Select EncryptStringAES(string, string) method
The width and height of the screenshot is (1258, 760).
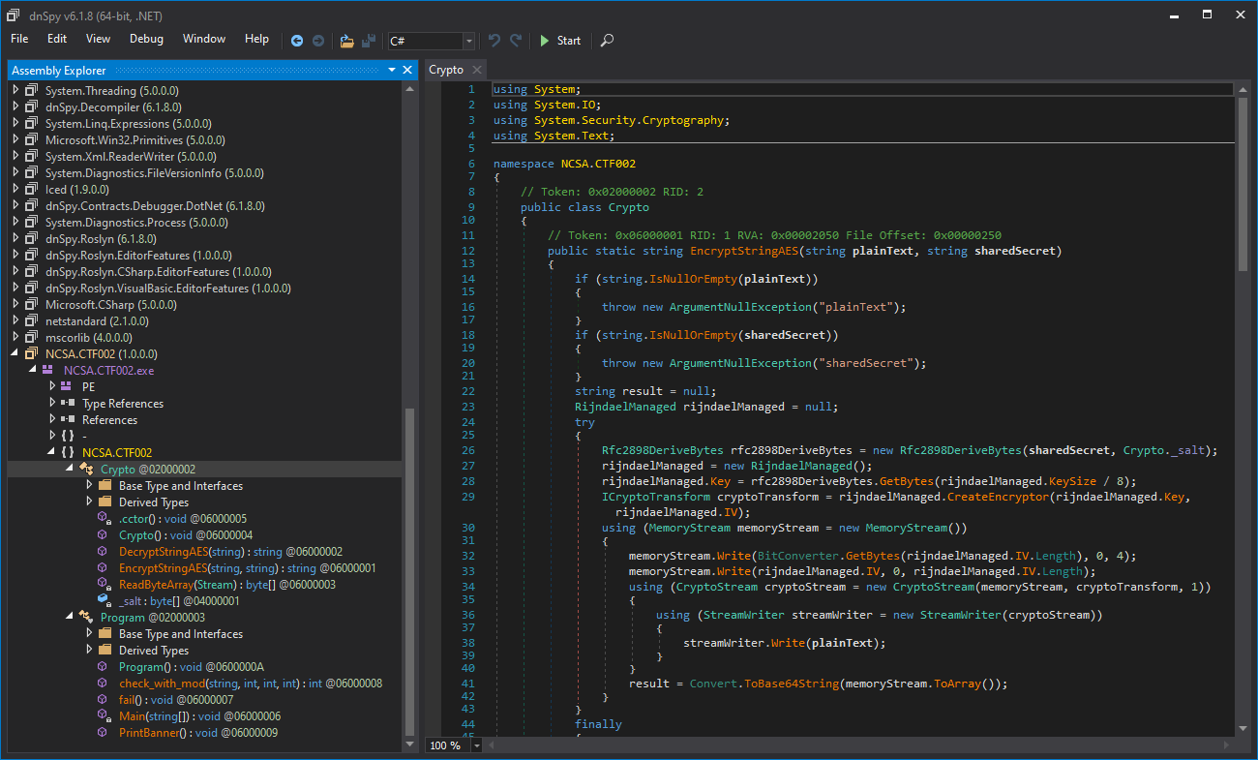(x=248, y=567)
